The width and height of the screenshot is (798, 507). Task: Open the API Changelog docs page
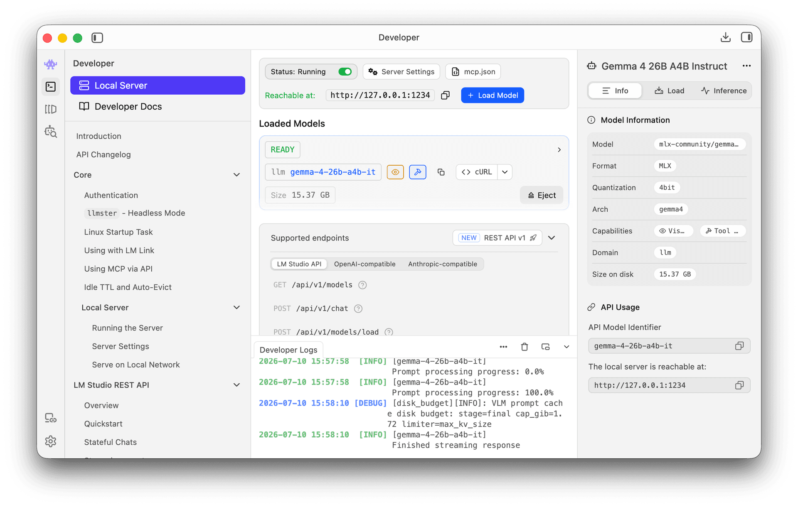(103, 154)
